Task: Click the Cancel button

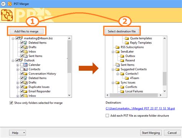Action: tap(172, 133)
